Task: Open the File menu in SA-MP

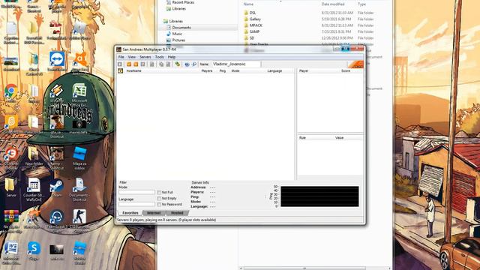Action: [121, 57]
